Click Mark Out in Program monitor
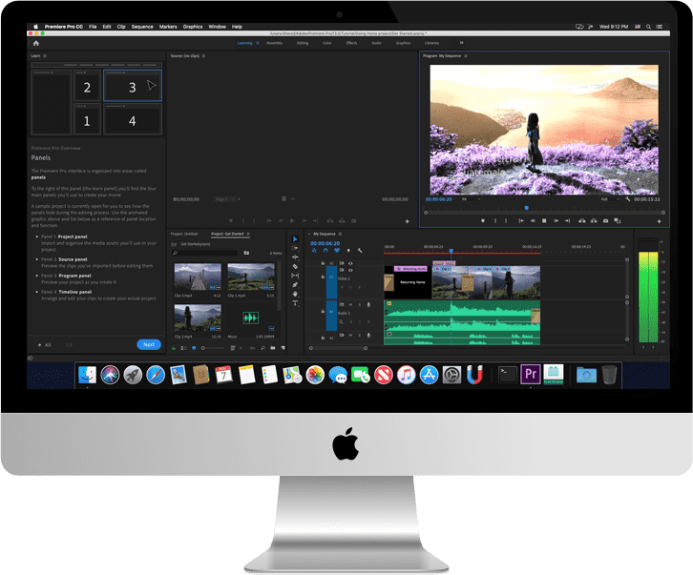Screen dimensions: 693x575 [506, 221]
